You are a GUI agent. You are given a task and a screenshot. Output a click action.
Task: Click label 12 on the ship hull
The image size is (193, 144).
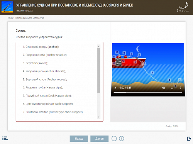pyautogui.click(x=124, y=61)
